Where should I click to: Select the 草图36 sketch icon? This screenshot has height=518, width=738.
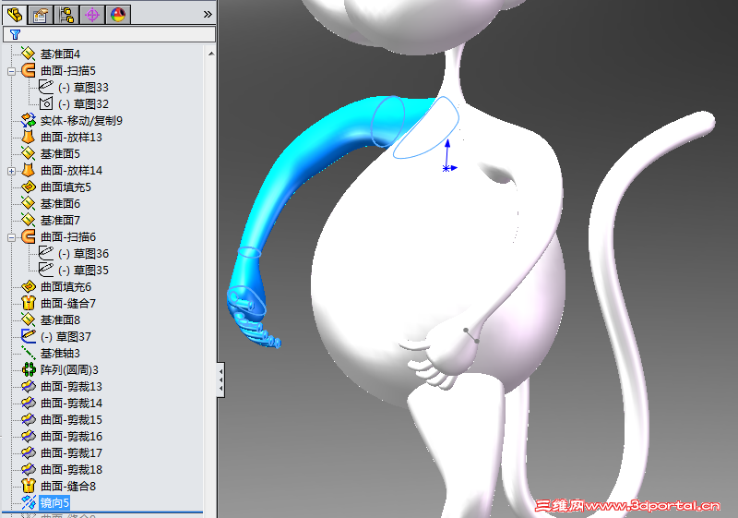[45, 253]
